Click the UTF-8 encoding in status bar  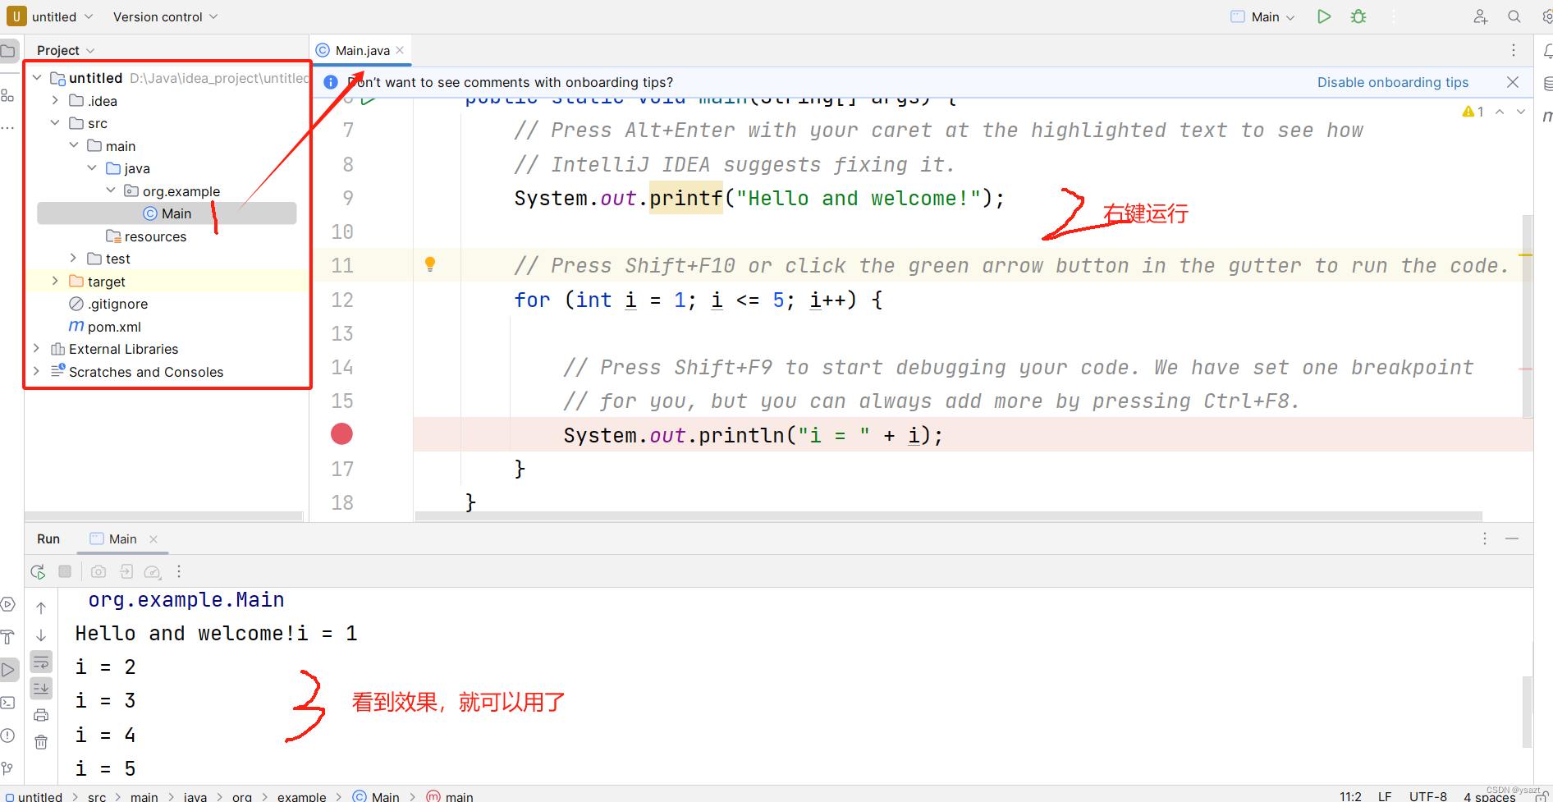[x=1428, y=796]
